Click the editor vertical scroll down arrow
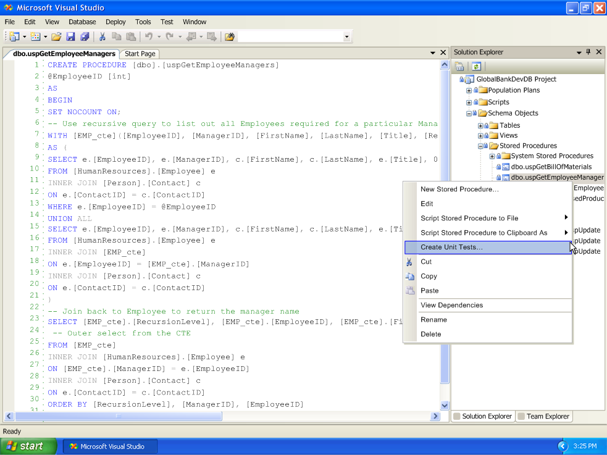 click(x=445, y=406)
